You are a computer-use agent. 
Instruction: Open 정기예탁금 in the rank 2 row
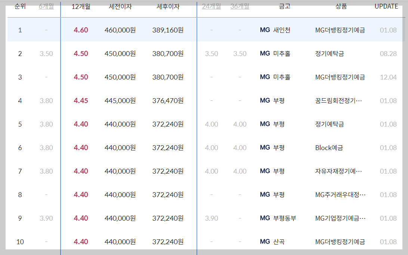330,53
